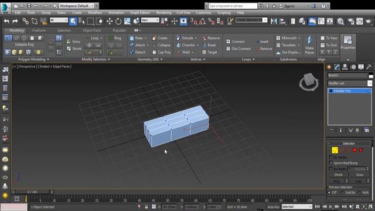Select the SubObj preview selection radio
This screenshot has width=375, height=211.
coord(342,192)
